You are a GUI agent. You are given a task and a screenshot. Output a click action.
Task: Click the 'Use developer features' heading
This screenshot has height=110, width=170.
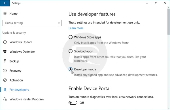coord(92,14)
